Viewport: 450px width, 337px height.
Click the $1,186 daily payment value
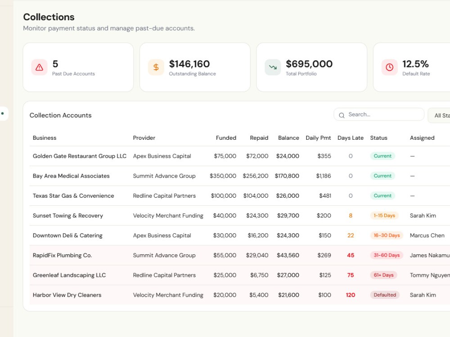[324, 176]
